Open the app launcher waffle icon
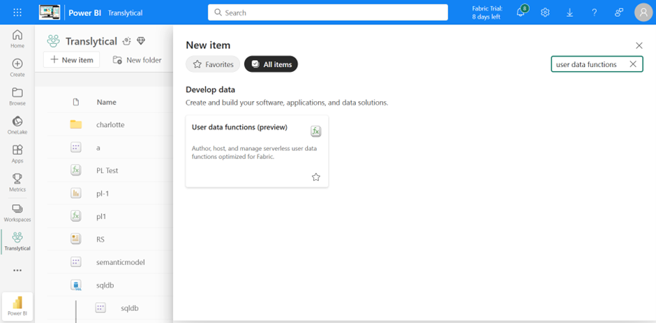Viewport: 656px width, 323px height. pyautogui.click(x=17, y=13)
